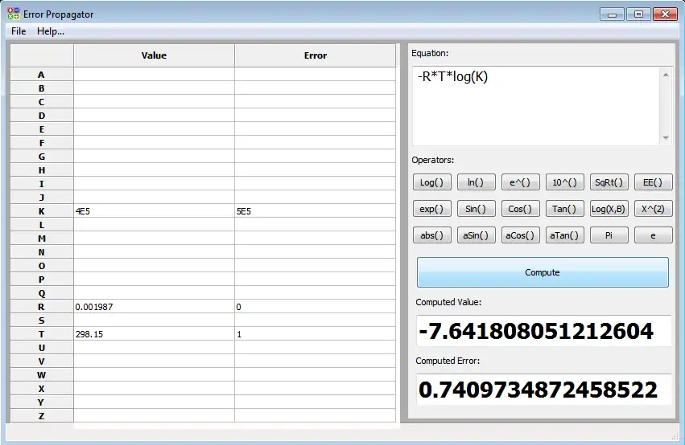Select the Error cell for row T
The width and height of the screenshot is (685, 445).
pyautogui.click(x=315, y=334)
